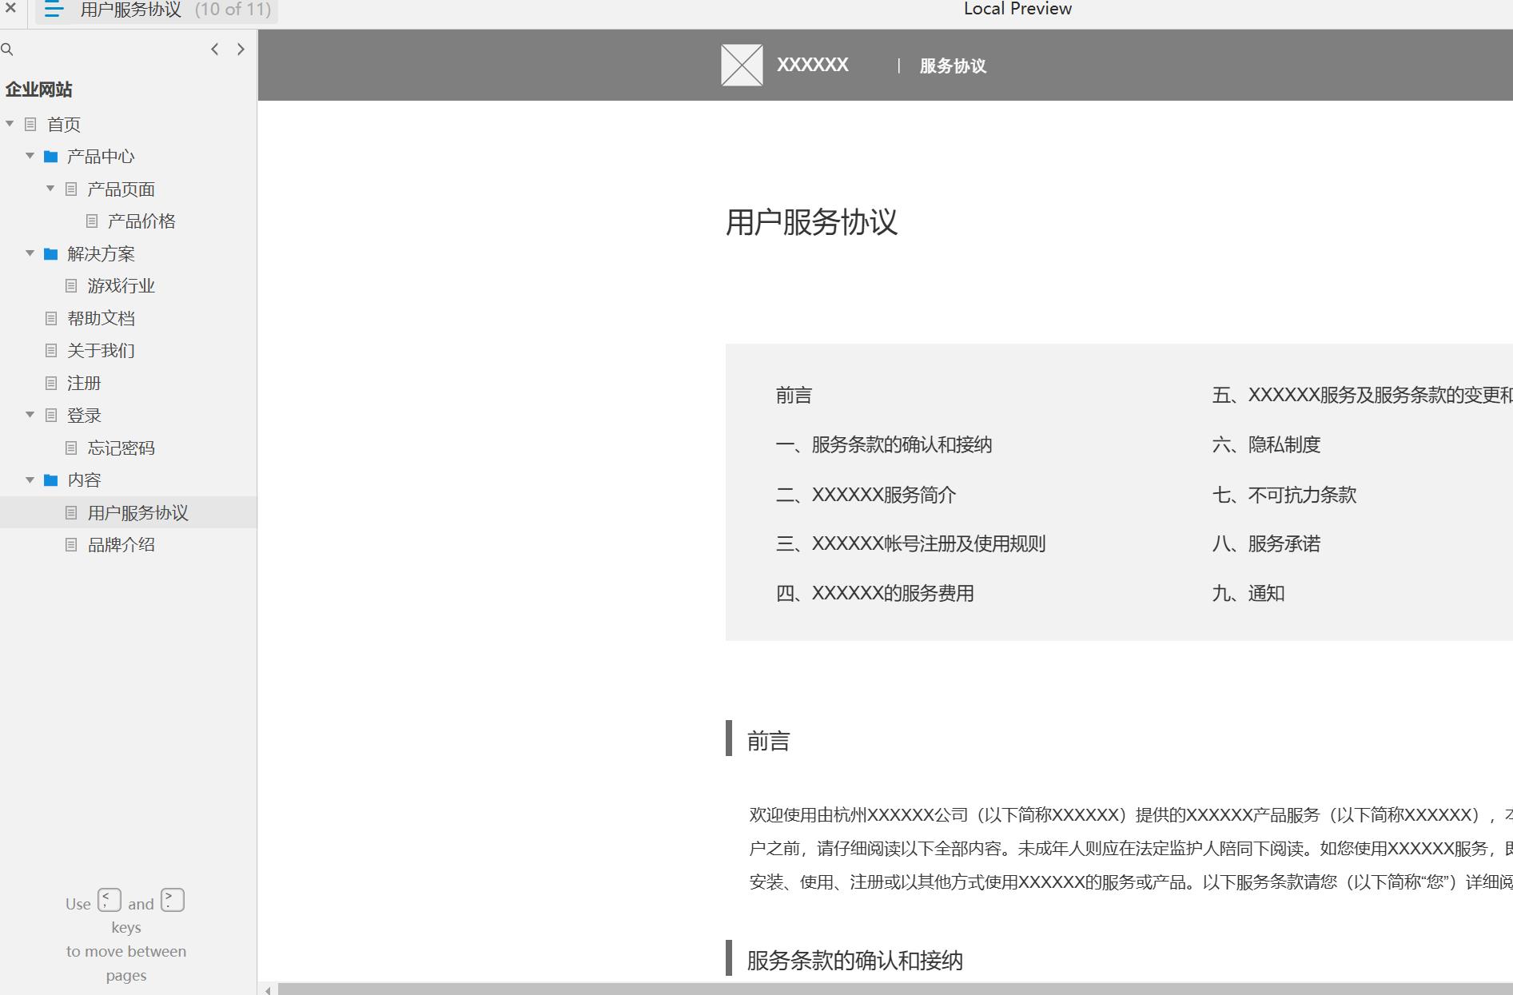Click page icon next to 关于我们
Viewport: 1513px width, 995px height.
(51, 351)
